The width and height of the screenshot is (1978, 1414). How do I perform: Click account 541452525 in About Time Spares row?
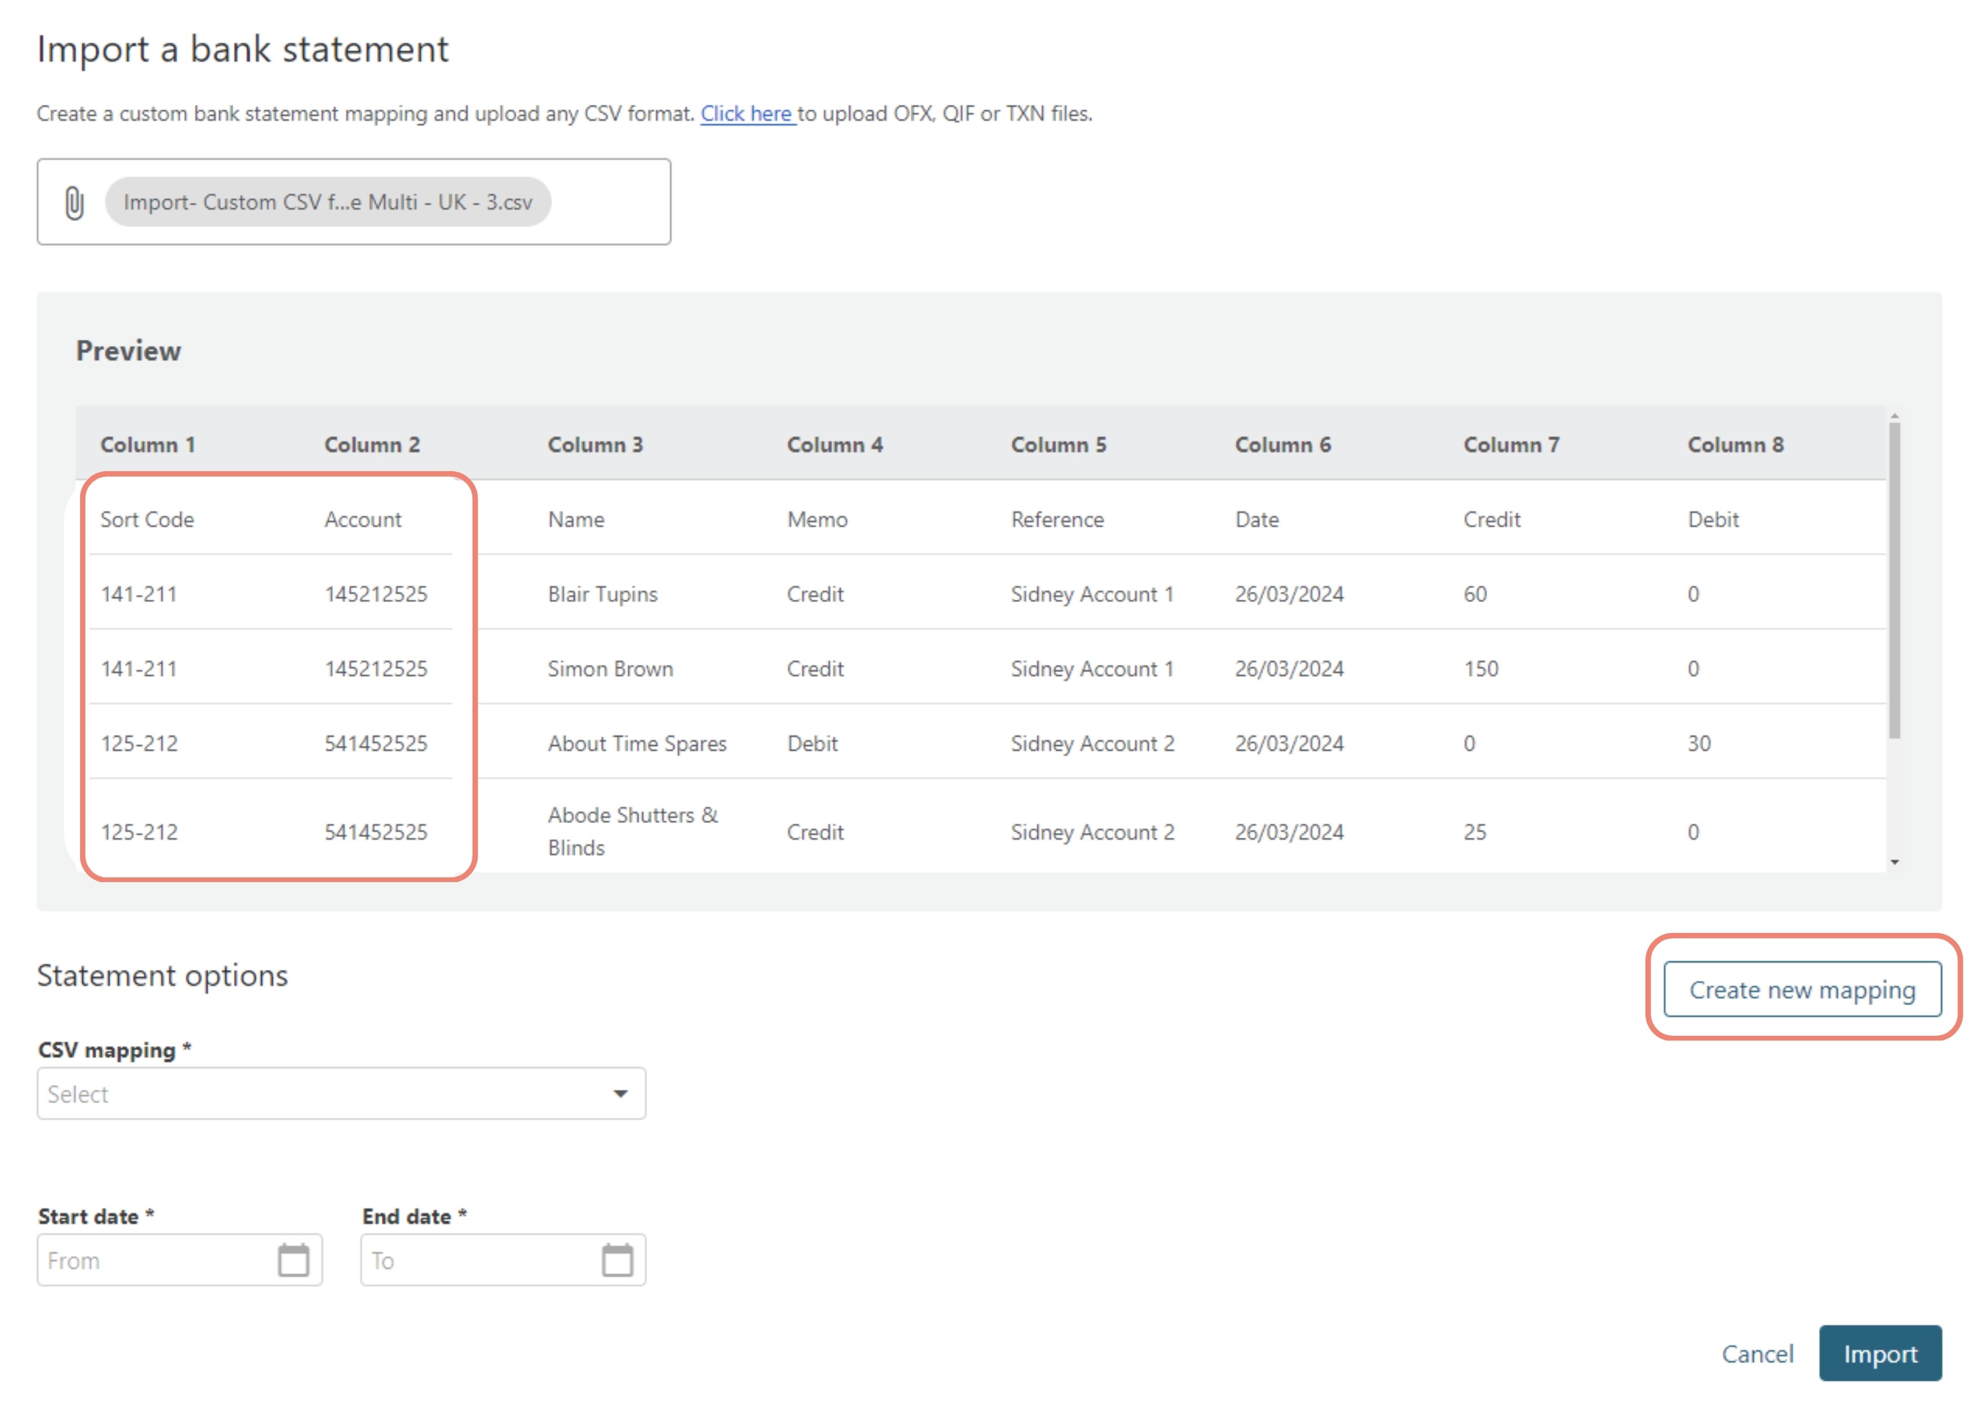pos(376,745)
